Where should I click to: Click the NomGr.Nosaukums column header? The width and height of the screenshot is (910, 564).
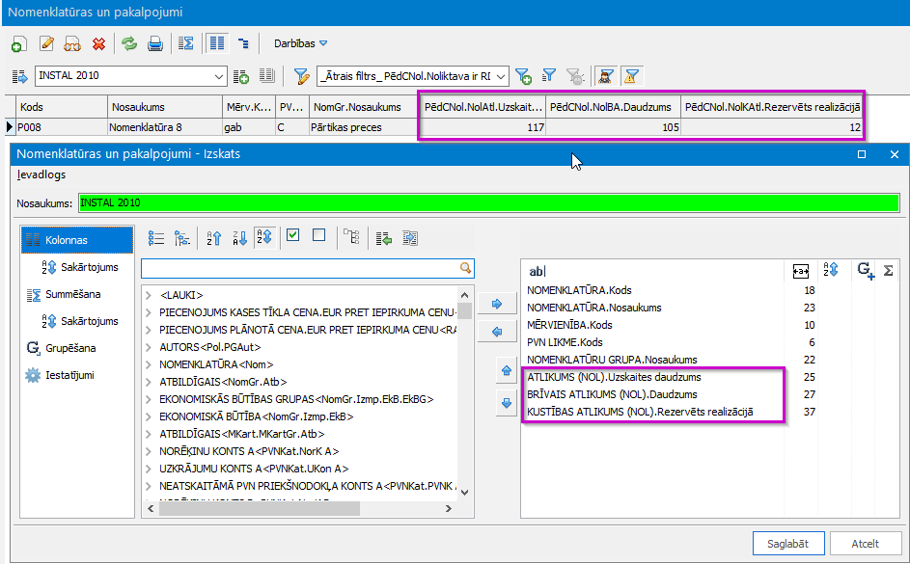363,107
